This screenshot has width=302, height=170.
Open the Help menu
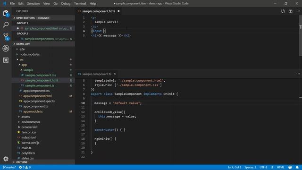tap(92, 3)
